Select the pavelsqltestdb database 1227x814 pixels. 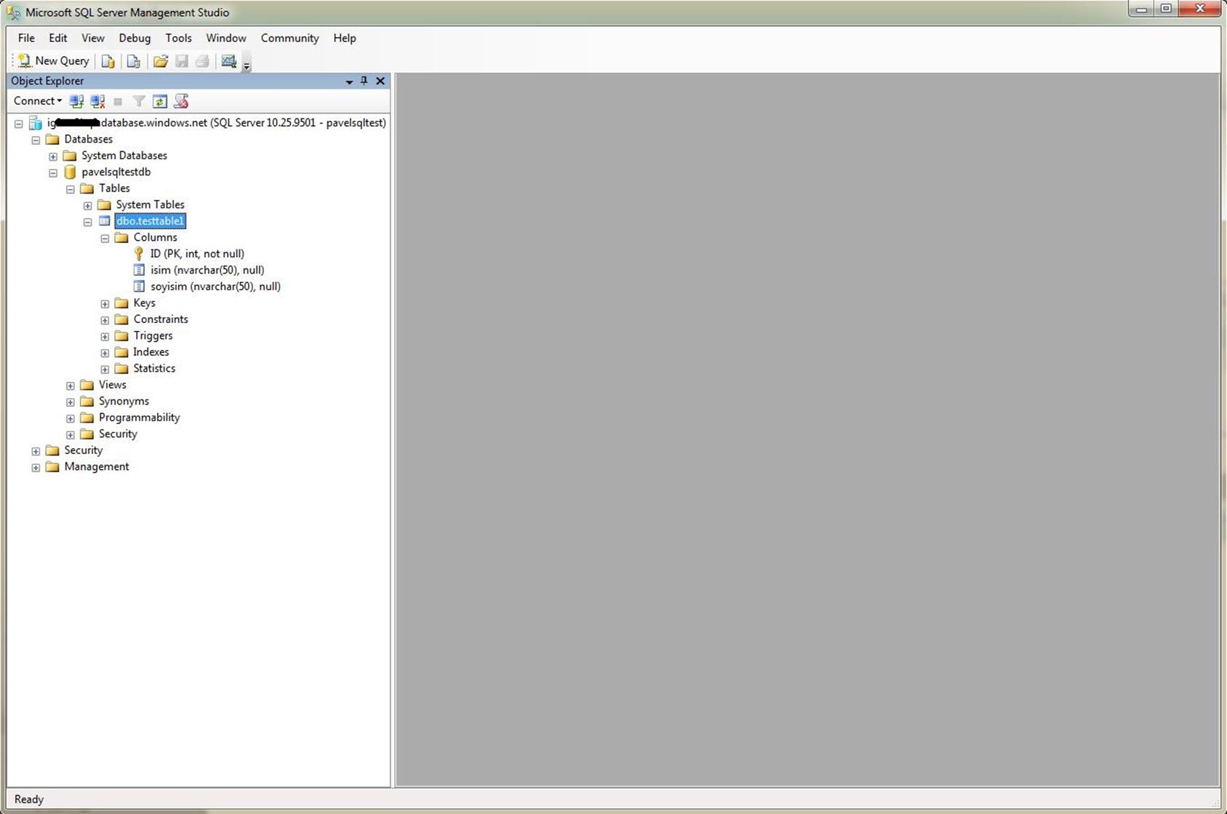coord(116,172)
